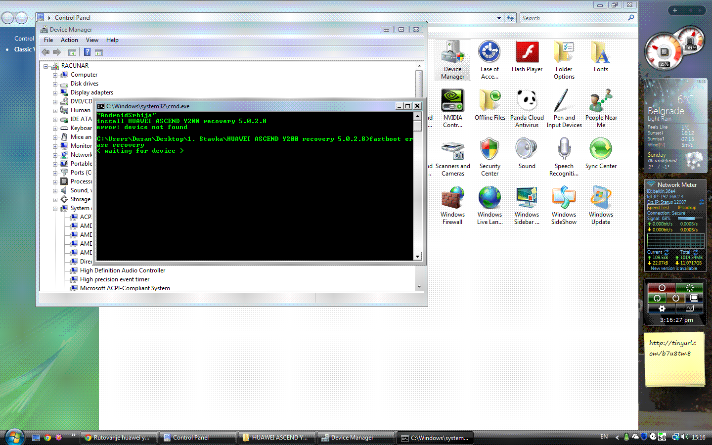This screenshot has width=712, height=445.
Task: Click the show/hide console tree toolbar icon
Action: [72, 52]
